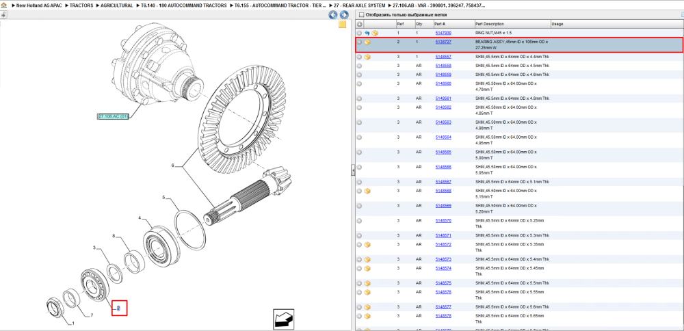Open part number 5138727 link
This screenshot has width=684, height=331.
(x=443, y=42)
